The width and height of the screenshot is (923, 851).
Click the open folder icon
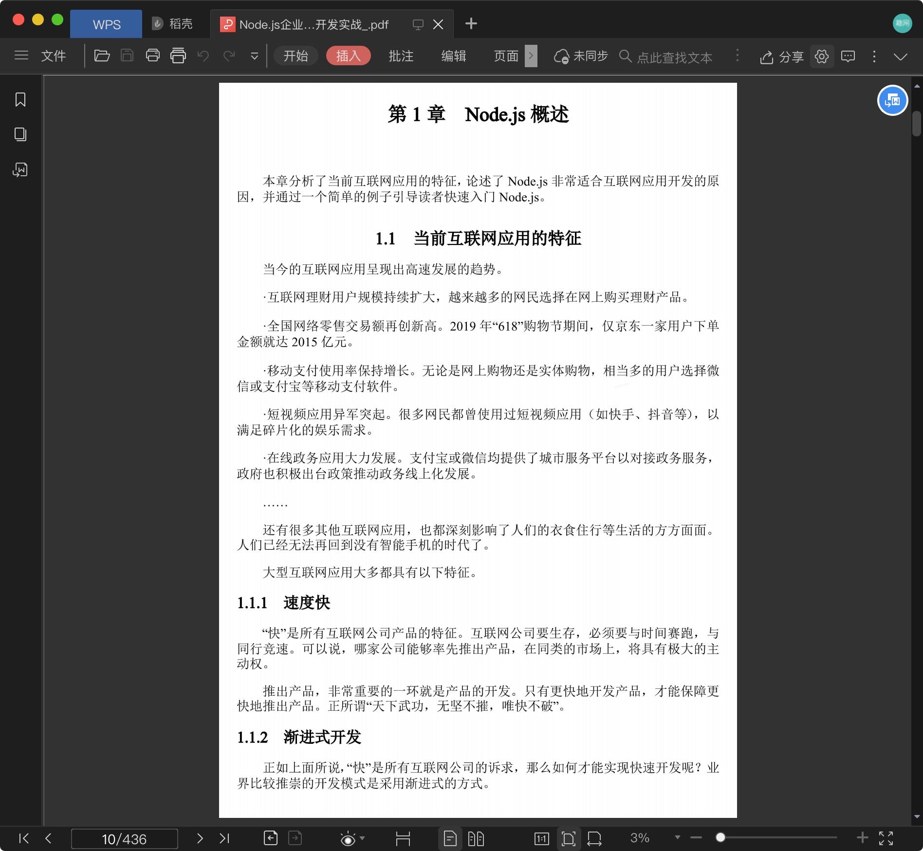102,55
